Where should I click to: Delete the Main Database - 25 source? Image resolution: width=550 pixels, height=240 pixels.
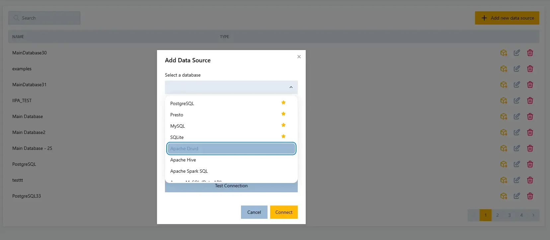pyautogui.click(x=530, y=148)
